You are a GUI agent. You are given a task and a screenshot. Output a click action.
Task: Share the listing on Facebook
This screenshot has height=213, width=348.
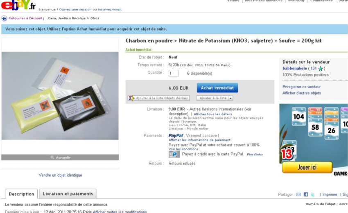[x=306, y=194]
